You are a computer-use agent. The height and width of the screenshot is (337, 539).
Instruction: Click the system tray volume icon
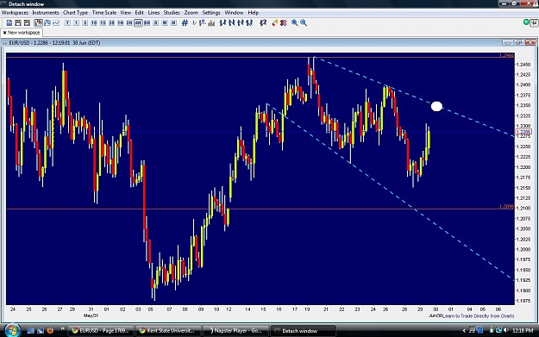[x=506, y=330]
